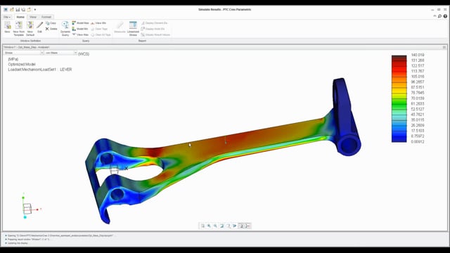Viewport: 450px width, 253px height.
Task: Click Display Element IDs
Action: [x=154, y=23]
